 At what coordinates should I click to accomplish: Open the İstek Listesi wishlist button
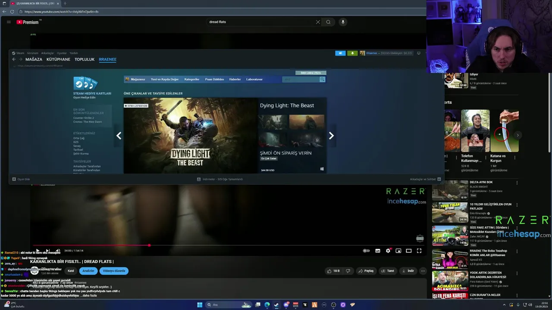(311, 73)
